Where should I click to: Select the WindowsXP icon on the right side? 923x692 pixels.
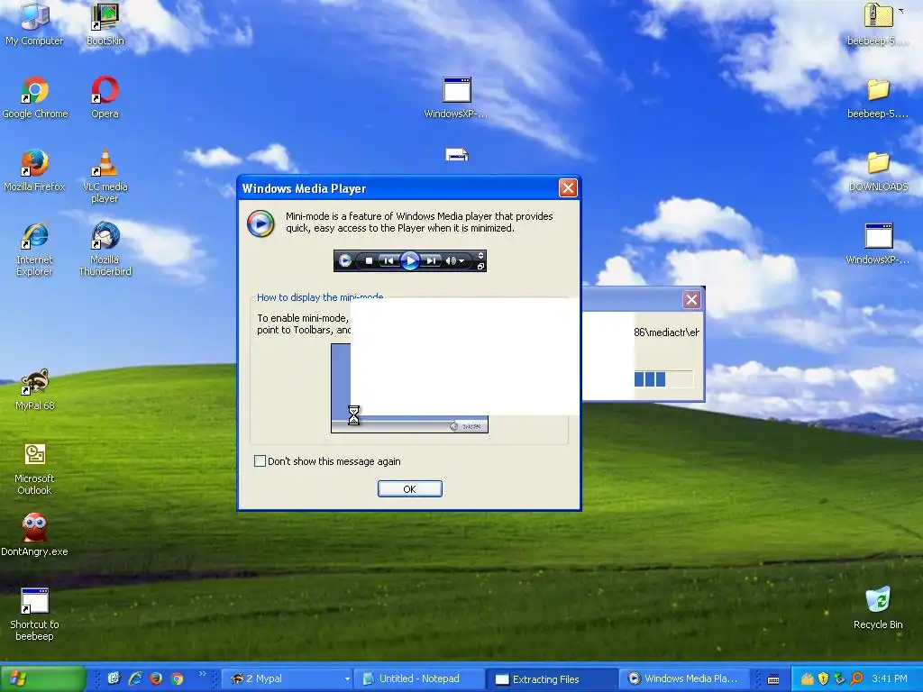(x=878, y=243)
